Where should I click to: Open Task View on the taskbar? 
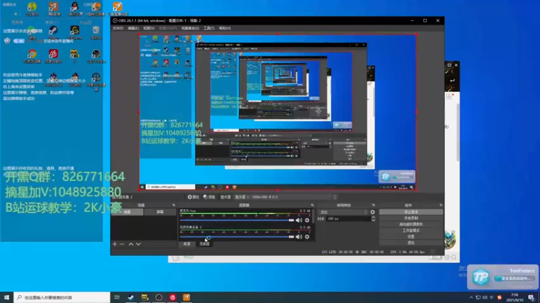pos(117,298)
